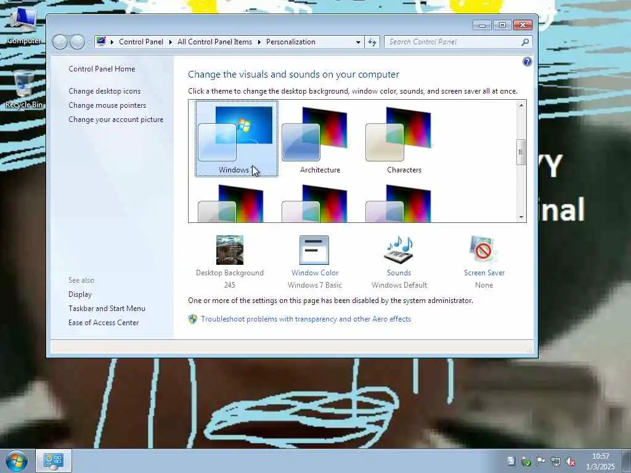Select the Windows 7 theme thumbnail
Image resolution: width=631 pixels, height=473 pixels.
pos(237,139)
